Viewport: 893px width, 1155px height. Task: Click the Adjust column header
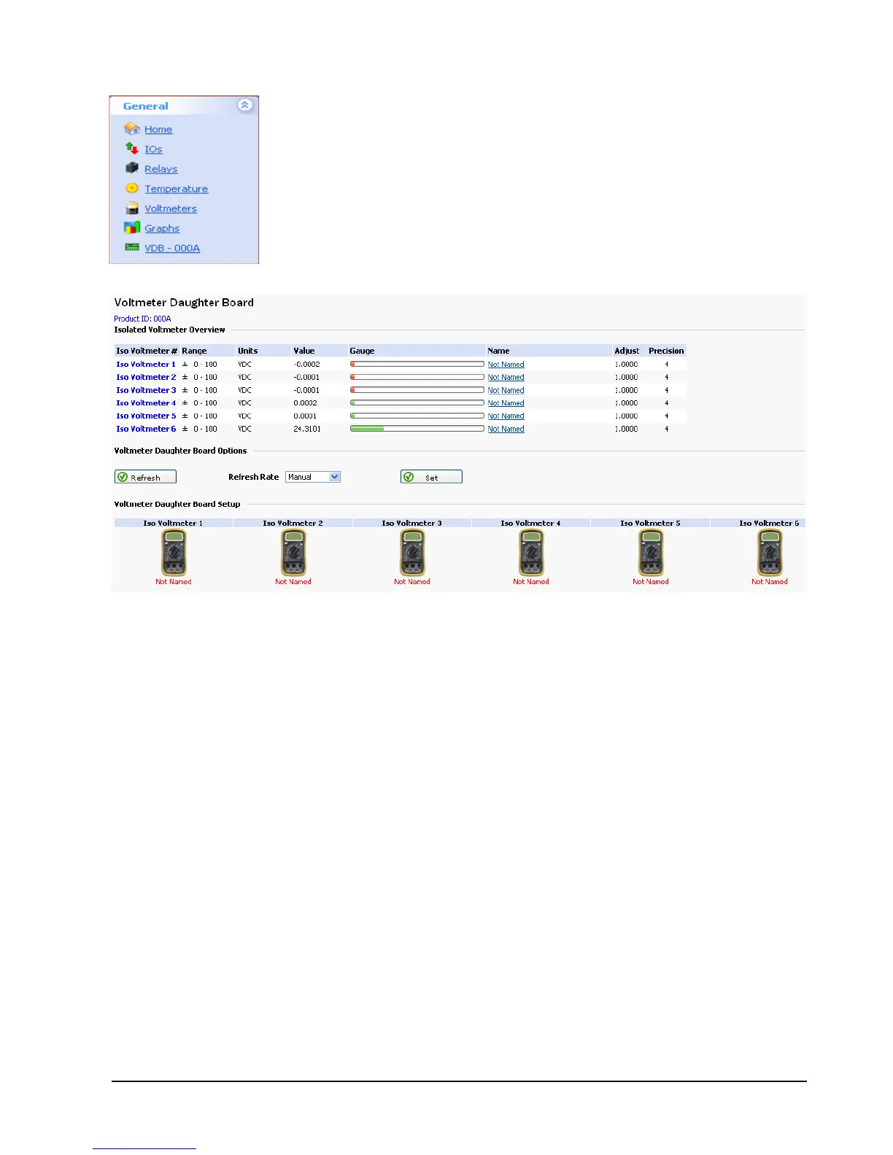click(x=627, y=351)
